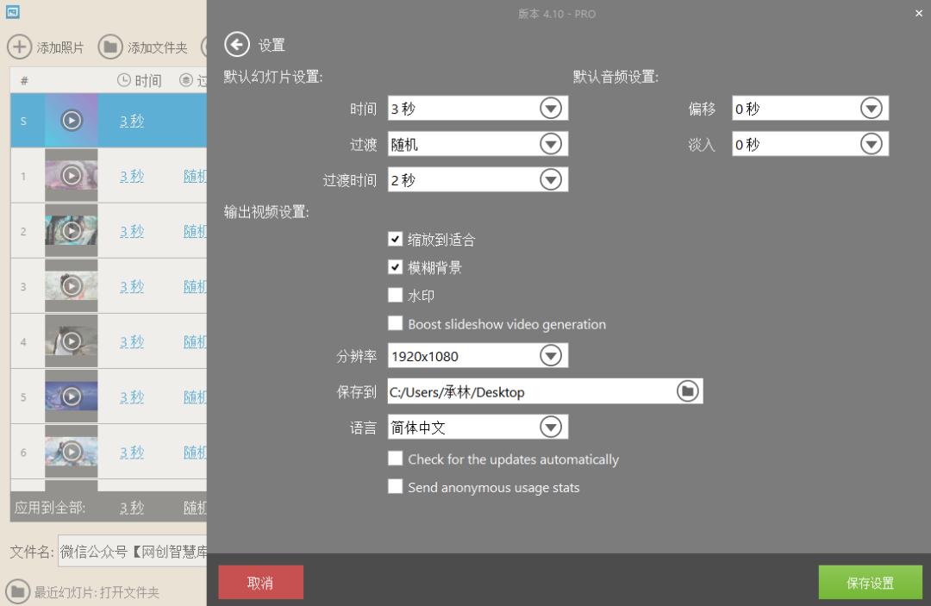This screenshot has height=606, width=931.
Task: Click the app logo icon in title bar
Action: (12, 12)
